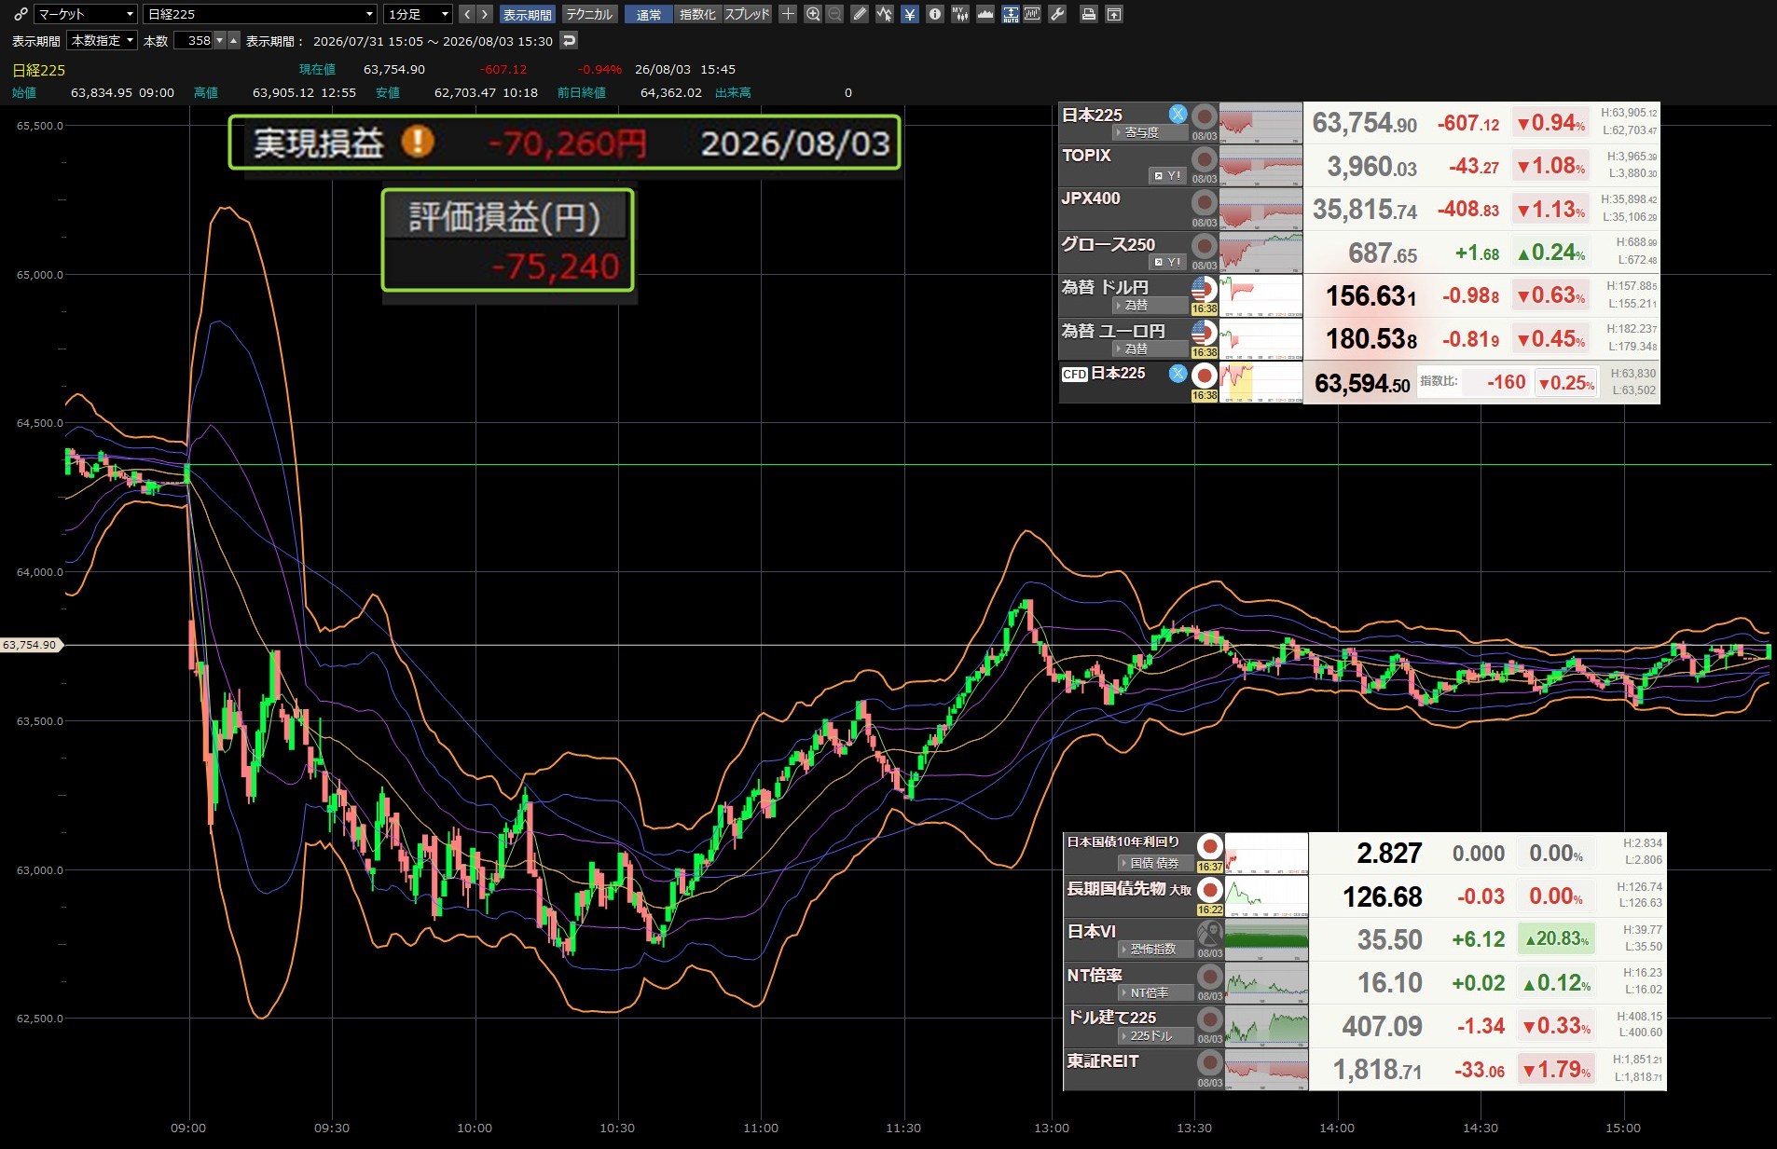
Task: Switch chart mode to 指数化
Action: click(697, 14)
